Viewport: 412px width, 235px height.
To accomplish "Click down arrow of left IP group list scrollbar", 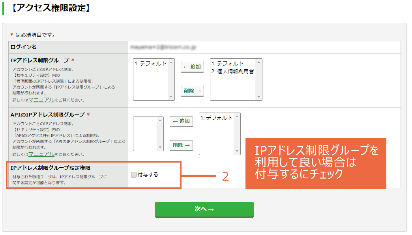I will click(x=171, y=97).
